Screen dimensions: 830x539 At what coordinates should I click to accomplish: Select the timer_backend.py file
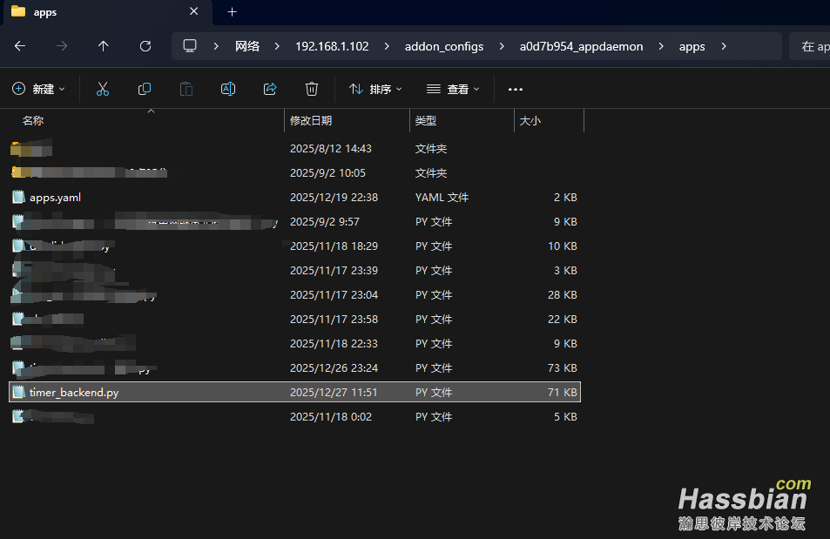[74, 393]
